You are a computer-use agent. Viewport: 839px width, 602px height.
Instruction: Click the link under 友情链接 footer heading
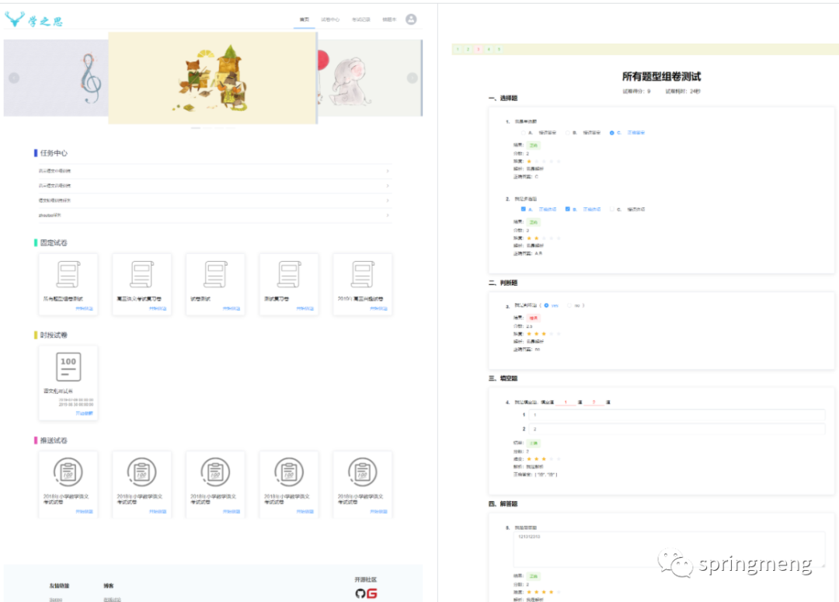(56, 600)
